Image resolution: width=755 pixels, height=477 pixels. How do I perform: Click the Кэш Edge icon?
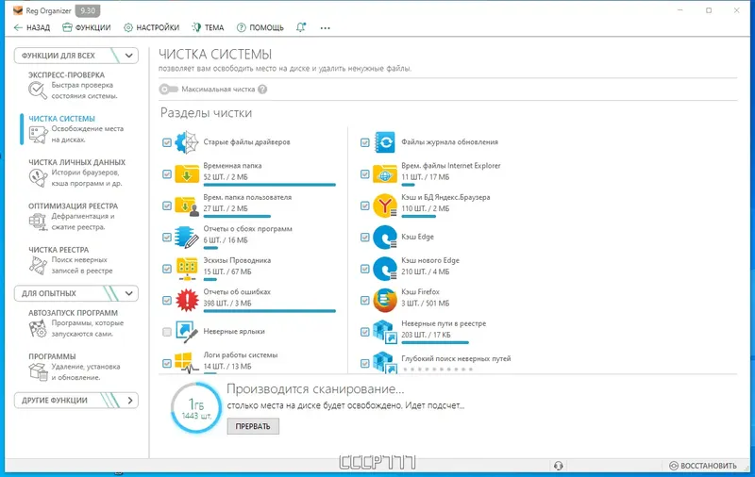(x=385, y=237)
